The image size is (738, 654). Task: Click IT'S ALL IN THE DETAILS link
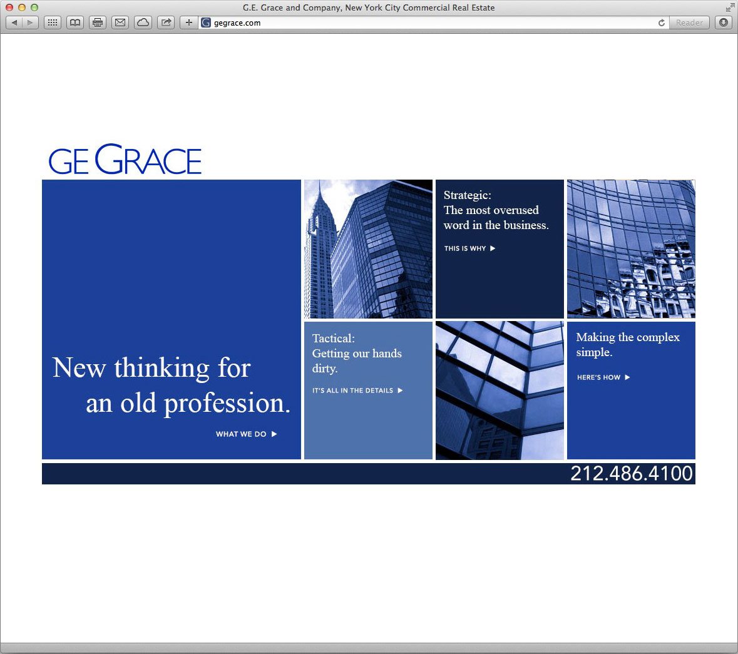(x=357, y=391)
